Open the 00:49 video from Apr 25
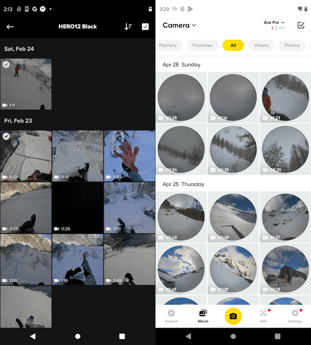 [233, 217]
